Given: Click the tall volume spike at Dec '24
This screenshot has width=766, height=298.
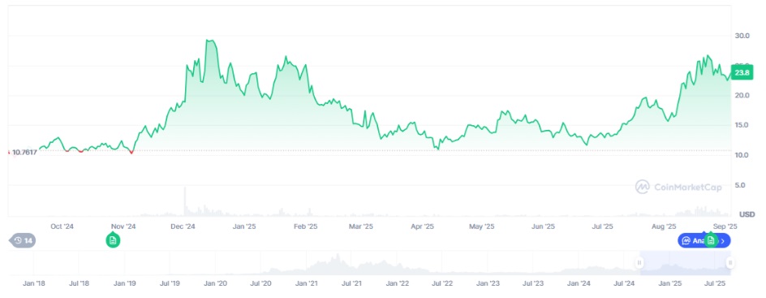Looking at the screenshot, I should point(185,201).
